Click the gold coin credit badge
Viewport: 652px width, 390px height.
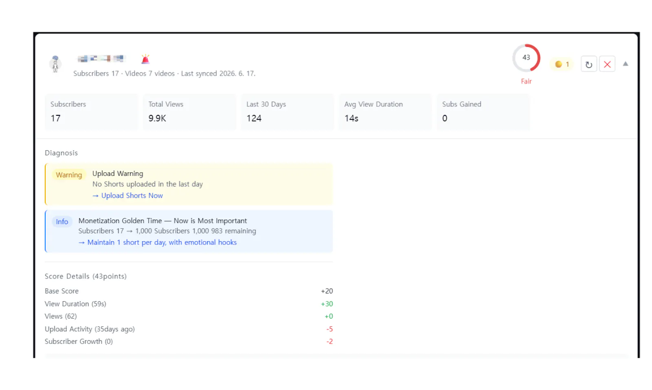562,64
